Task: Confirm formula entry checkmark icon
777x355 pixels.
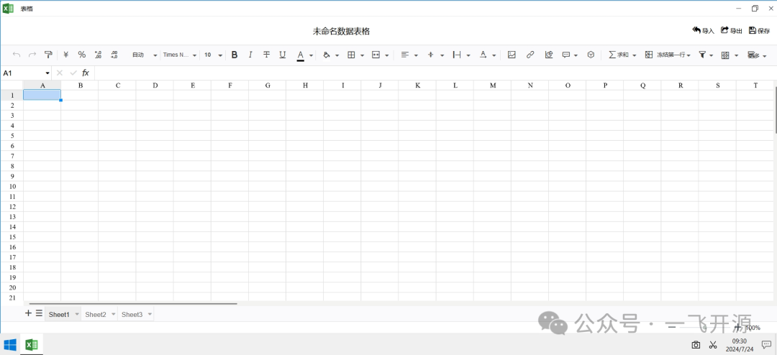Action: 73,73
